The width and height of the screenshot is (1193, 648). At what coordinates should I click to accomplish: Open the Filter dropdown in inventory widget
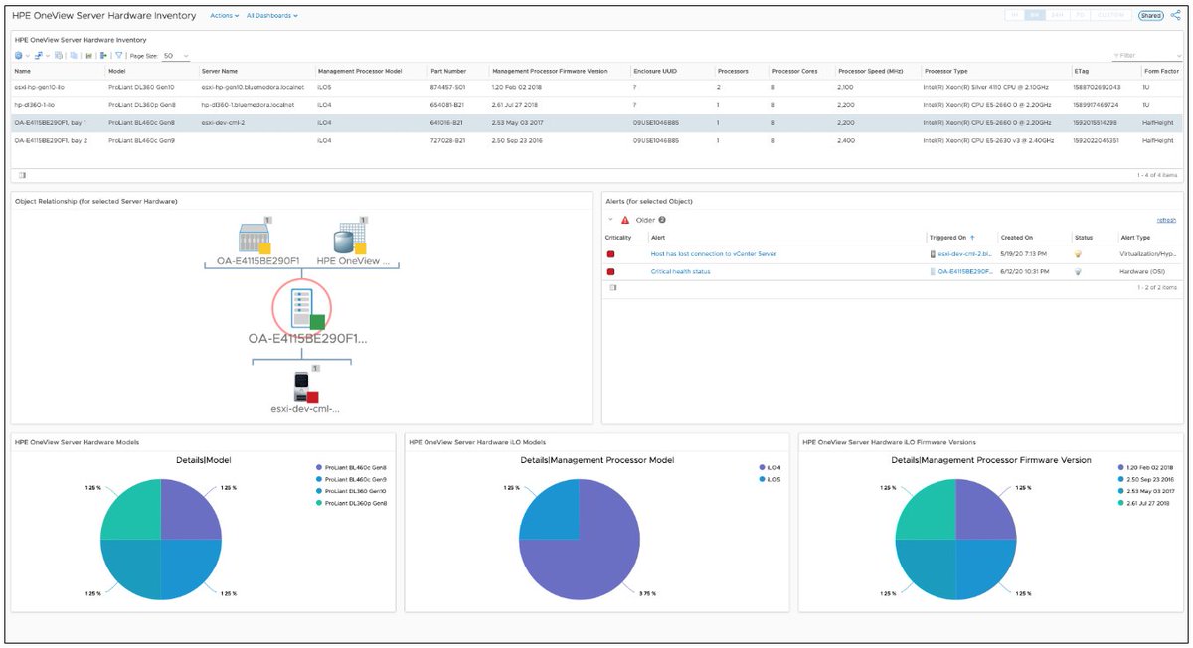point(1147,56)
